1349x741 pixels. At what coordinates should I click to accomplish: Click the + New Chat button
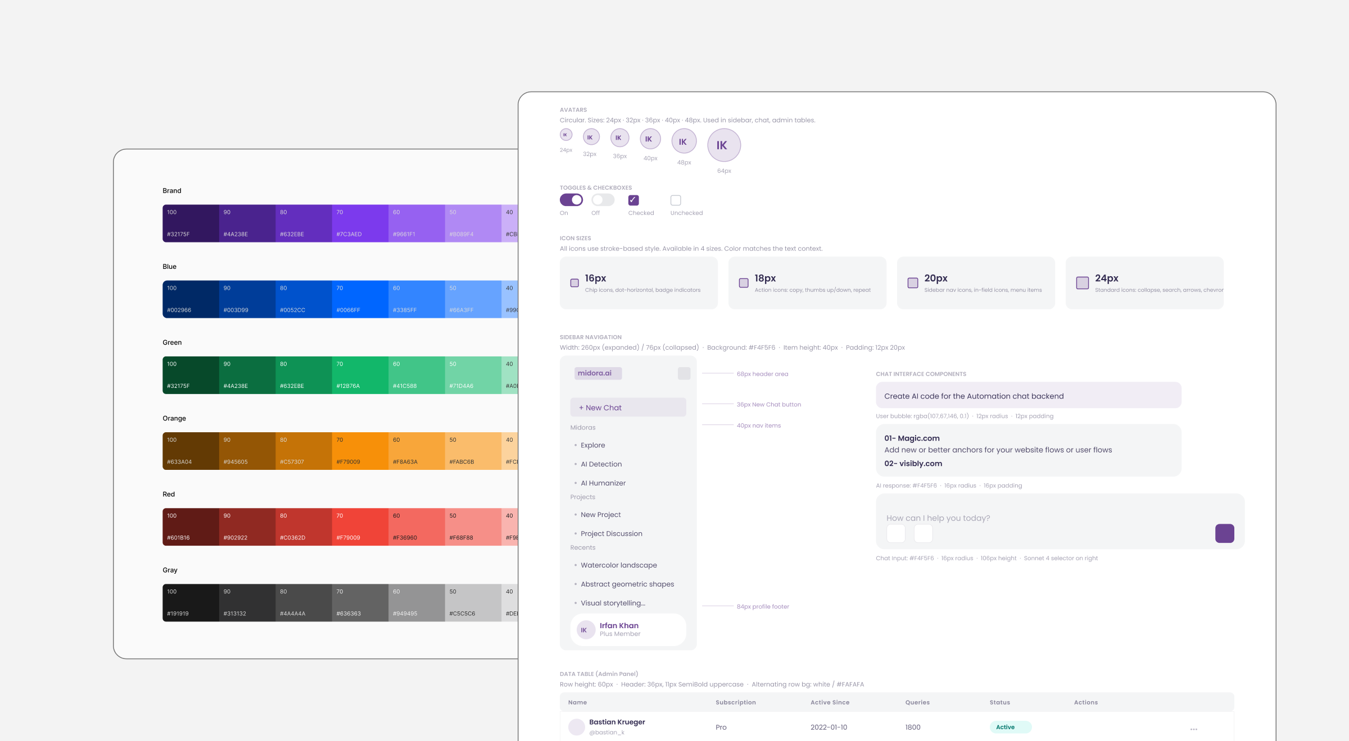pyautogui.click(x=628, y=408)
